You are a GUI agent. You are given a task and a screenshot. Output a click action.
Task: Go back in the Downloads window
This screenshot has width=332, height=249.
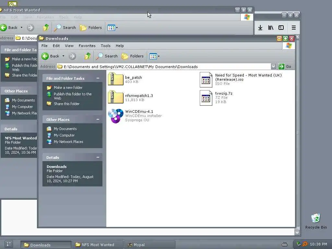[50, 56]
